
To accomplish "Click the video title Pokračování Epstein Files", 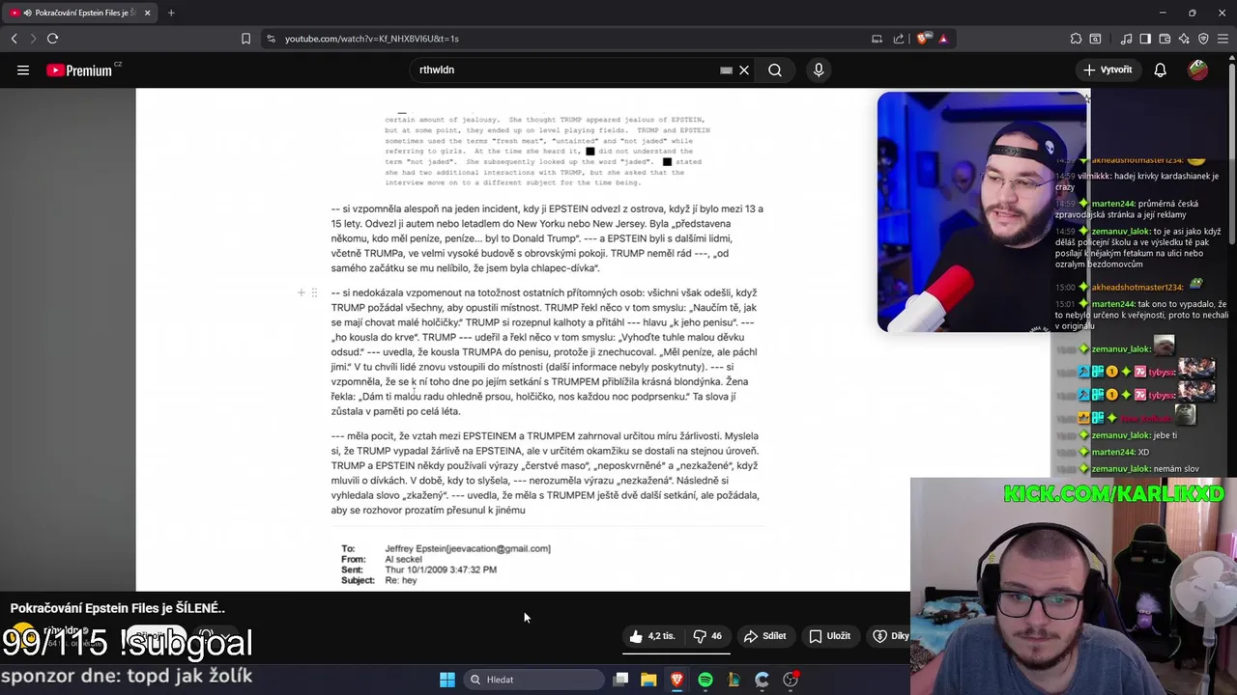I will click(118, 608).
